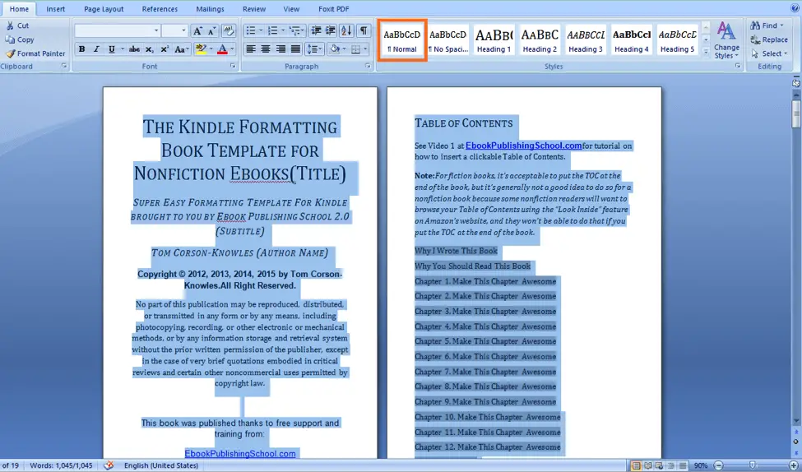This screenshot has height=472, width=802.
Task: Apply the text highlight color
Action: (201, 49)
